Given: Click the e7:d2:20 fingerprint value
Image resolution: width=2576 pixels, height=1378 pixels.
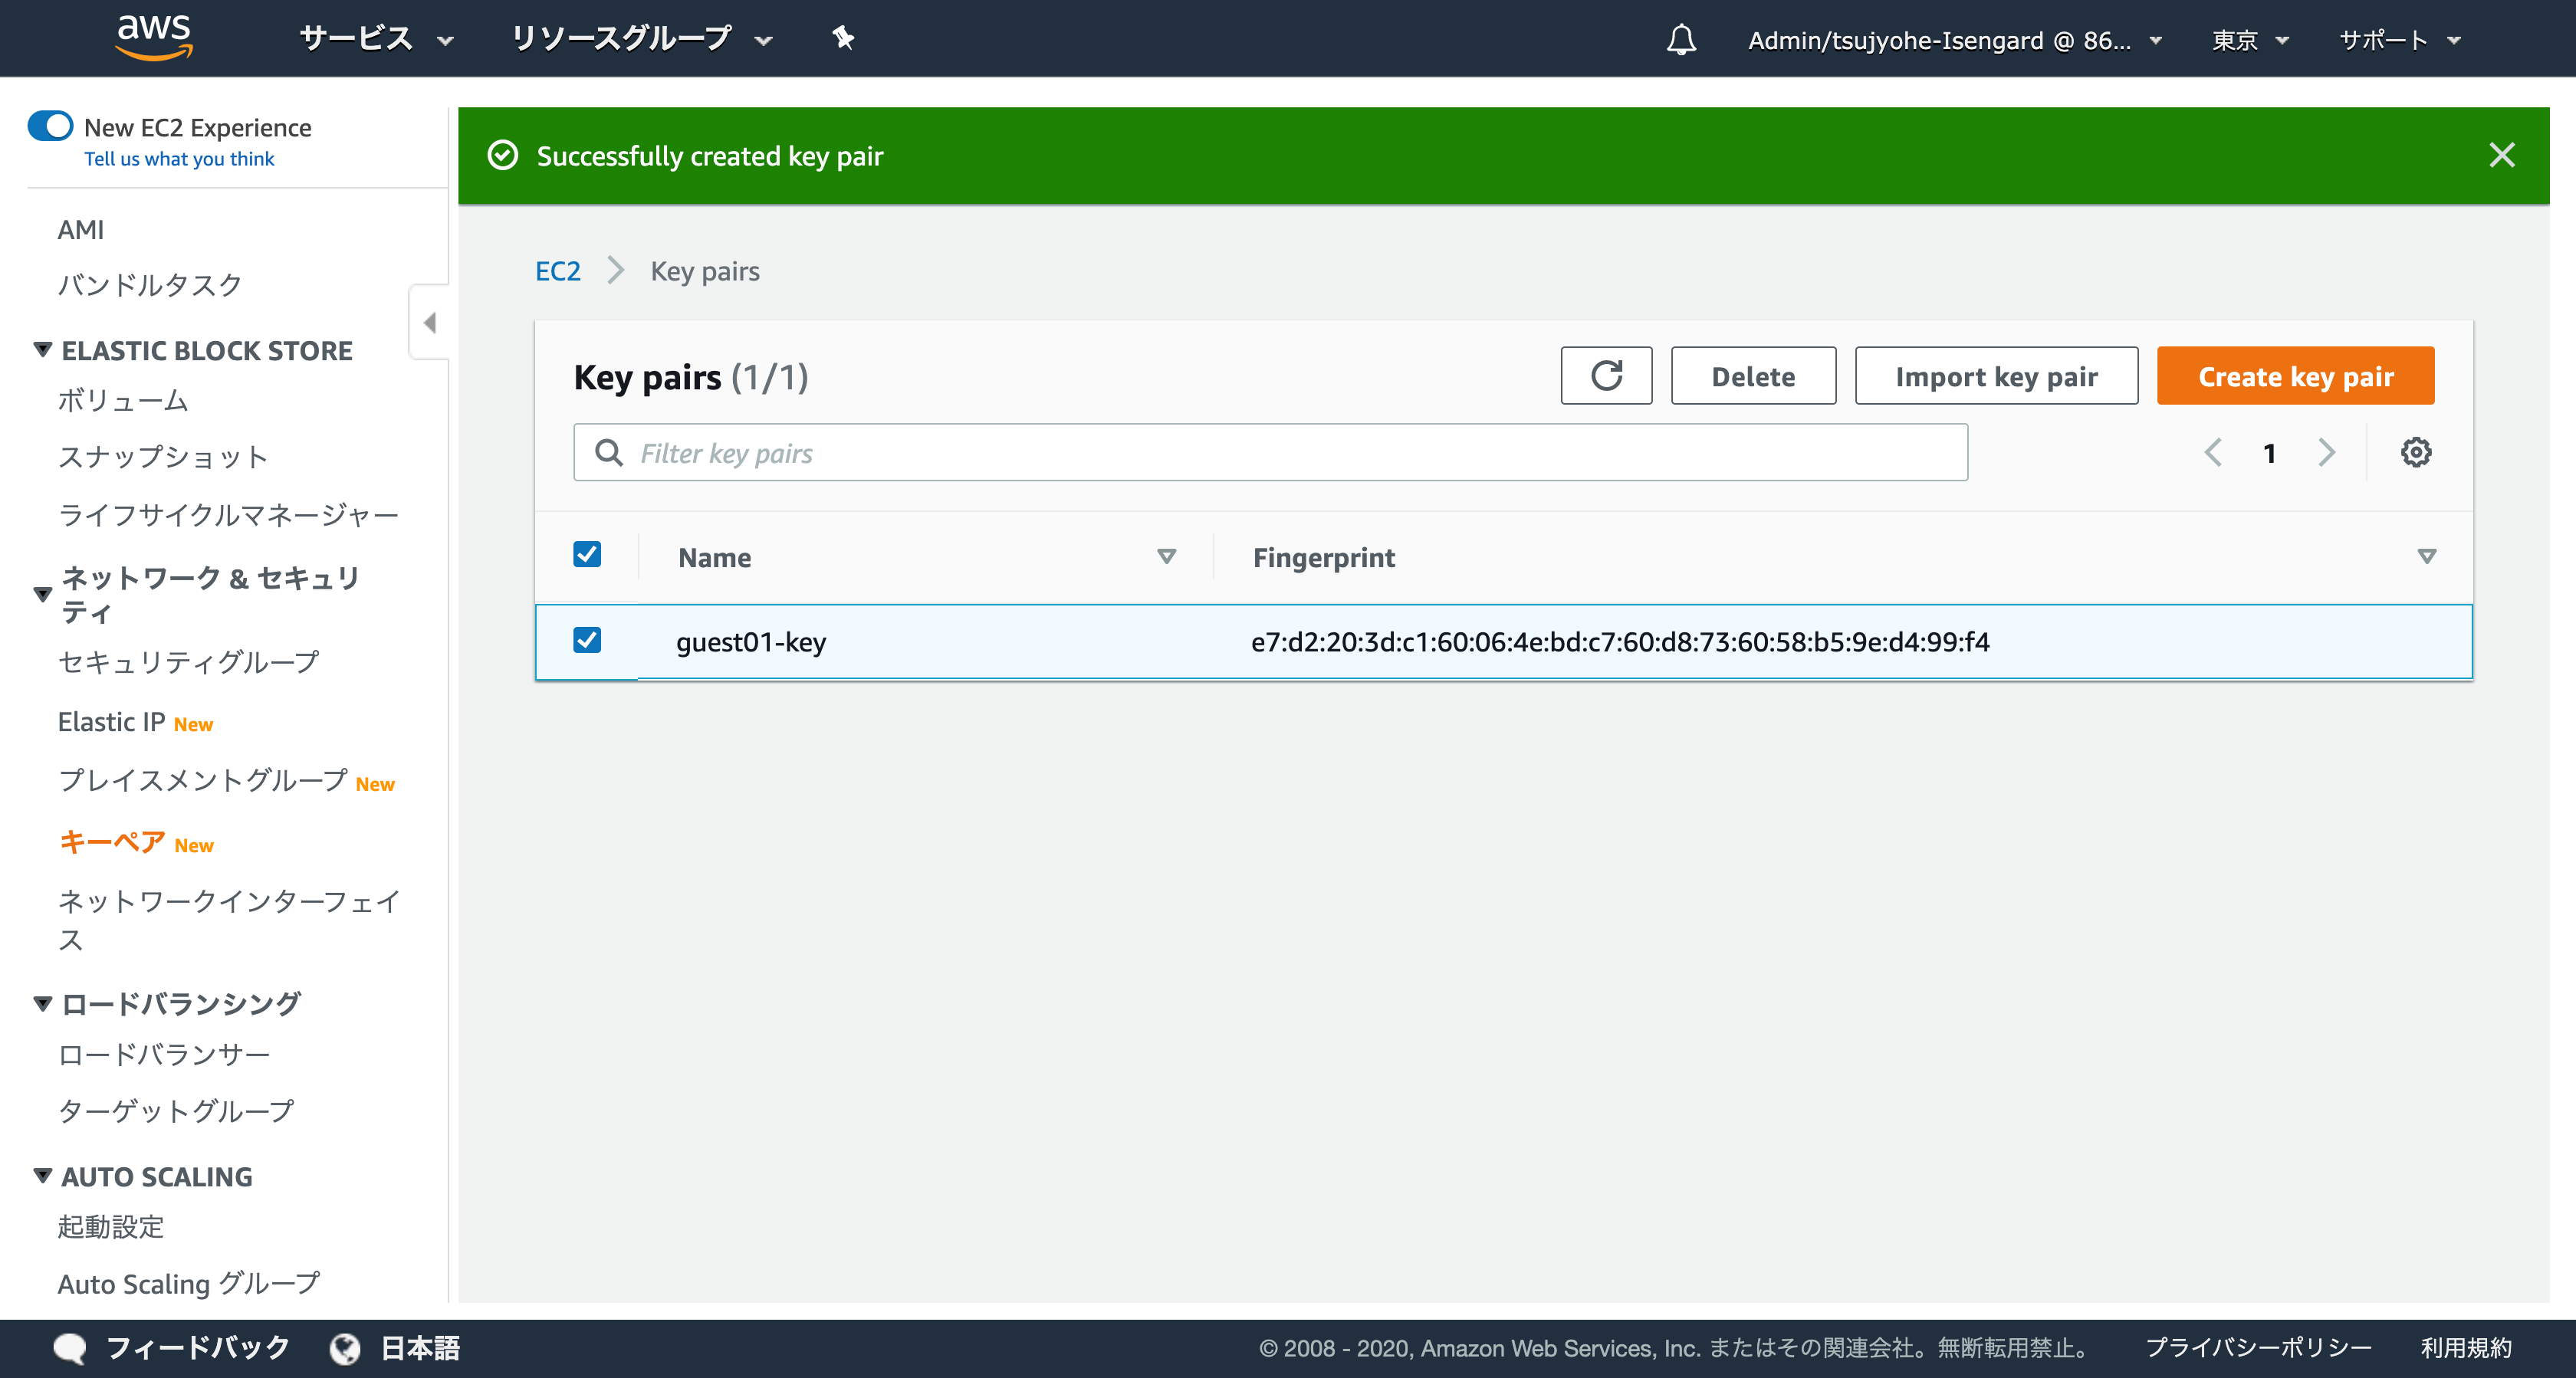Looking at the screenshot, I should tap(1620, 641).
